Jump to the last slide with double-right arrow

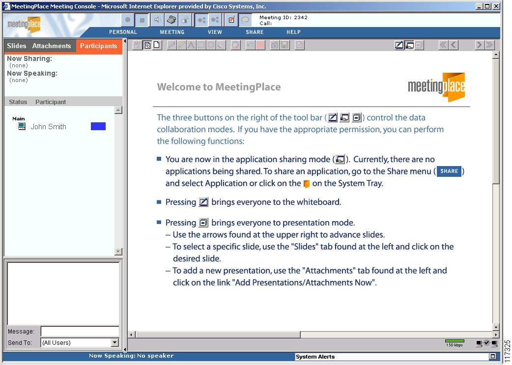pyautogui.click(x=489, y=45)
